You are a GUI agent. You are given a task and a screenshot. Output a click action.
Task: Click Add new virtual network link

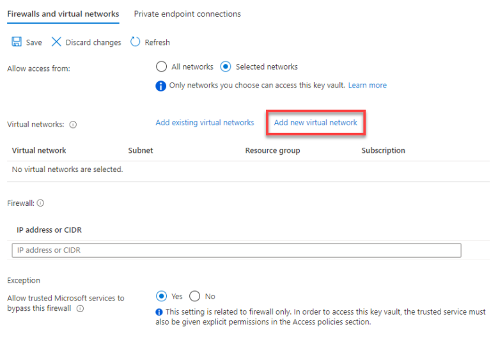pos(316,123)
